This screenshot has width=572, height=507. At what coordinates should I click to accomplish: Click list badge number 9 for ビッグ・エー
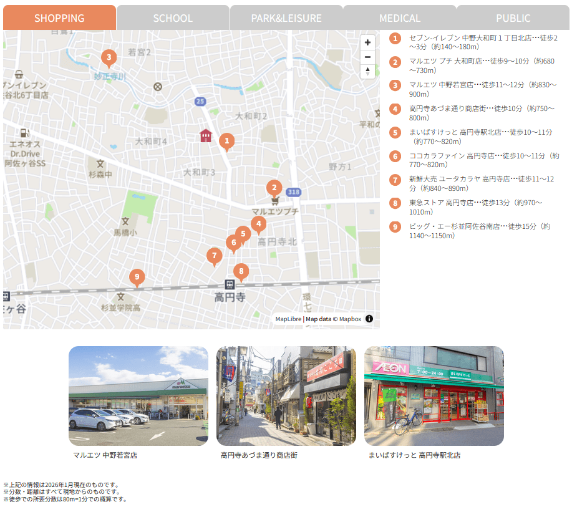pos(395,227)
